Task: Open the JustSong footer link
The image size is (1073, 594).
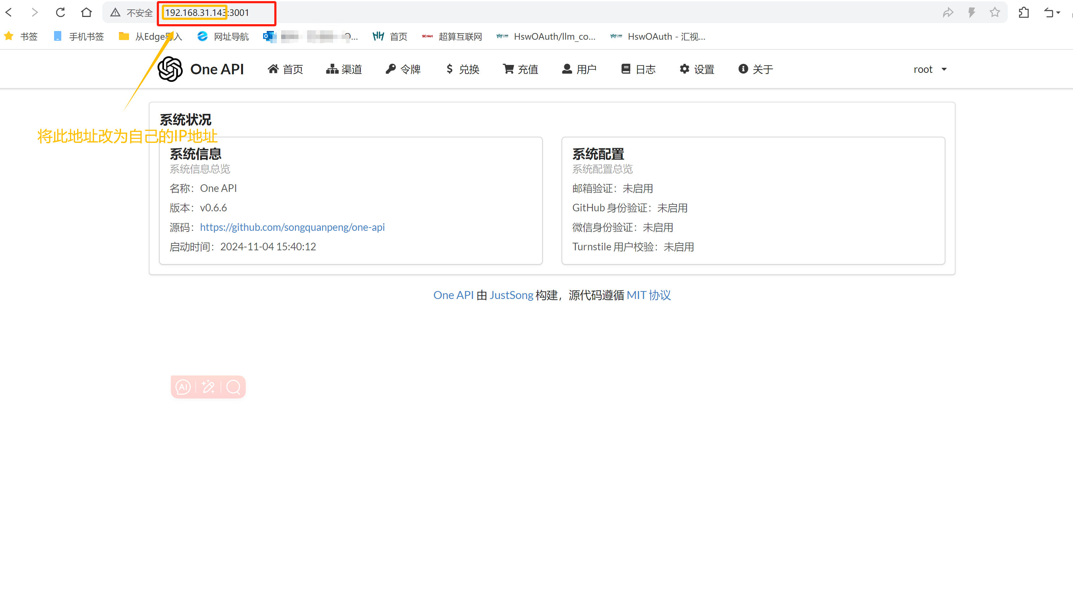Action: (x=511, y=295)
